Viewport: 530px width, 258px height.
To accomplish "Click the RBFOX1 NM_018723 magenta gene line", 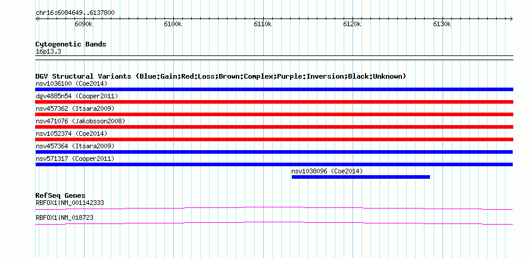I will (274, 223).
